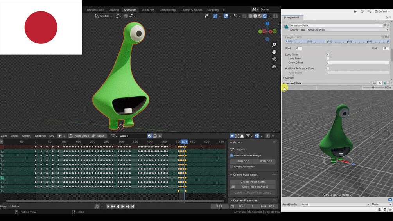Viewport: 393px width, 221px height.
Task: Click the Push Down action button
Action: click(x=79, y=136)
